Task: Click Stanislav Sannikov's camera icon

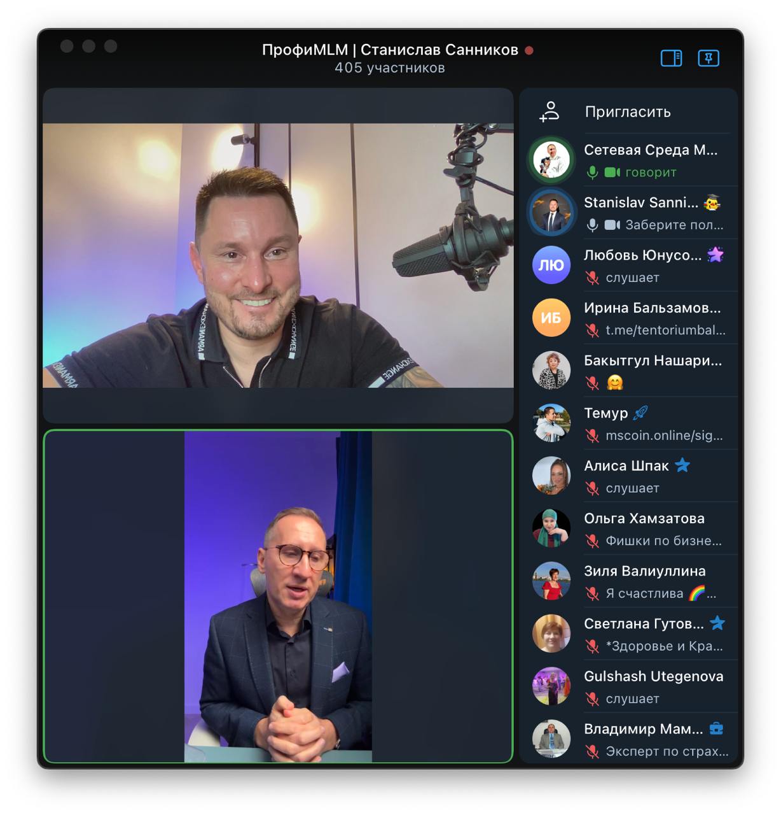Action: [612, 225]
